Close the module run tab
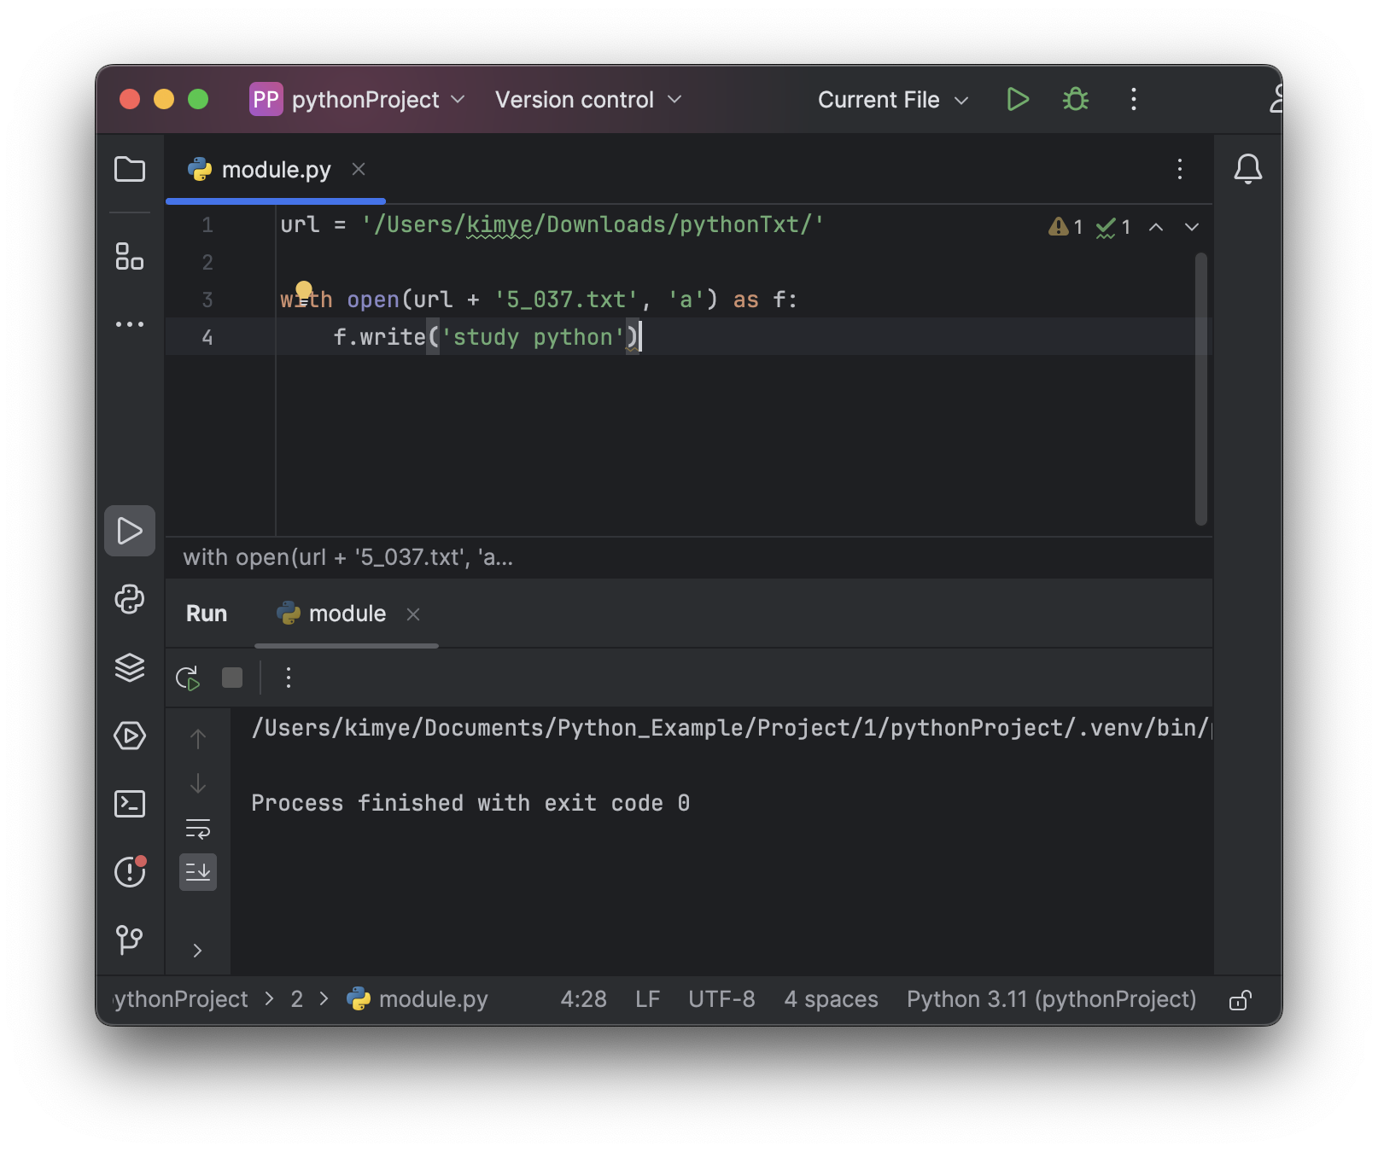This screenshot has height=1152, width=1378. point(413,614)
